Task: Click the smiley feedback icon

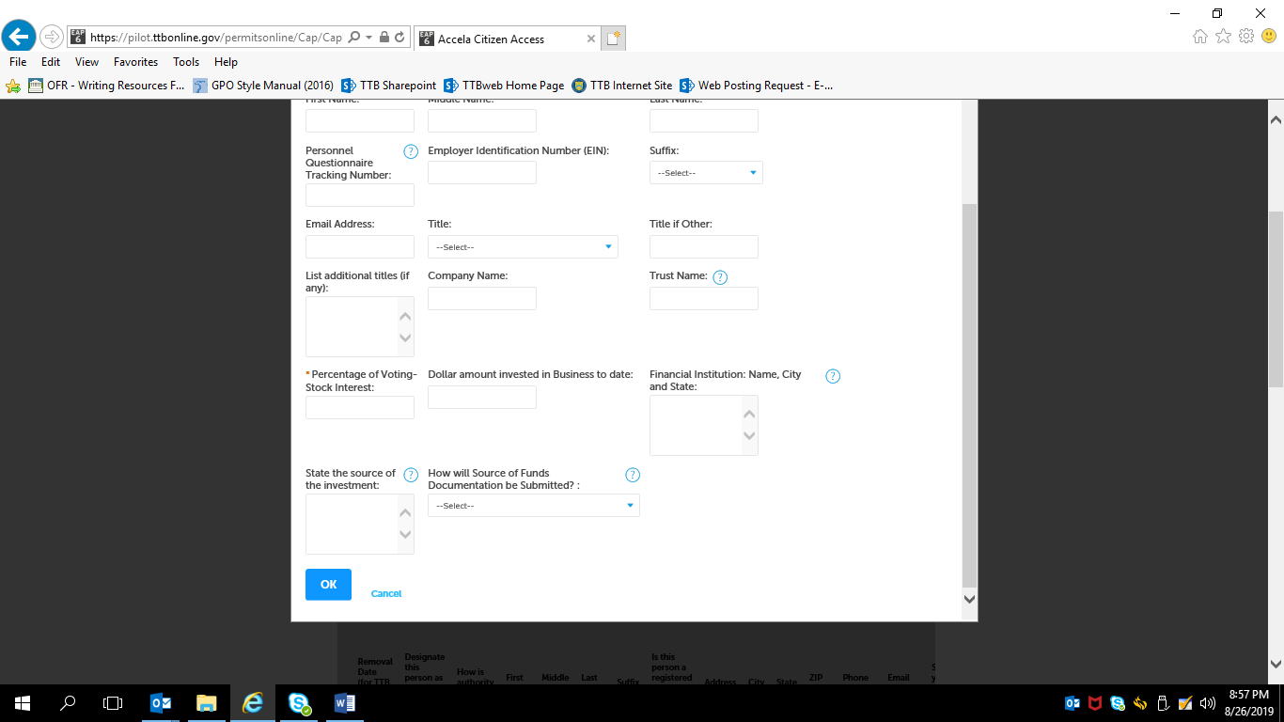Action: click(x=1269, y=37)
